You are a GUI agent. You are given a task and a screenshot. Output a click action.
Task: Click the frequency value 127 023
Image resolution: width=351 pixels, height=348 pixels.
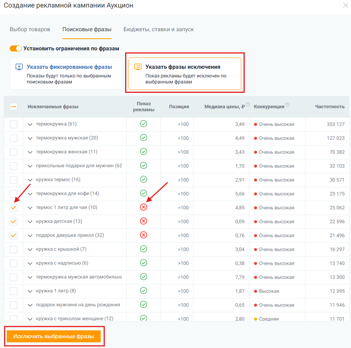point(336,138)
